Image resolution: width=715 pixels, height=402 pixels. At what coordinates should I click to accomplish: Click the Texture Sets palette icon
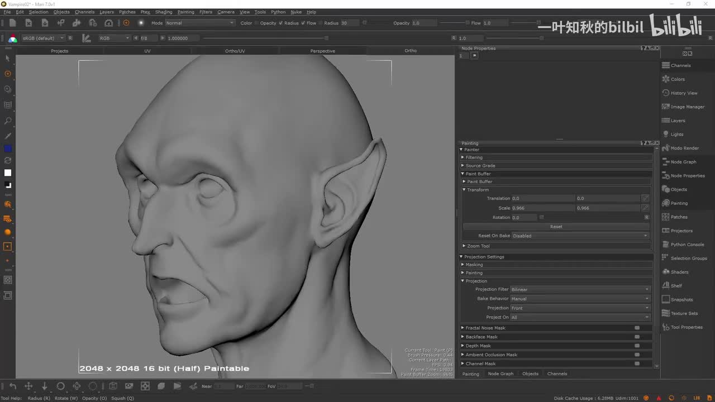coord(666,313)
